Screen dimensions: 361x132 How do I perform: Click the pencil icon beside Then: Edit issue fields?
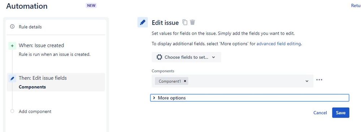tap(12, 78)
